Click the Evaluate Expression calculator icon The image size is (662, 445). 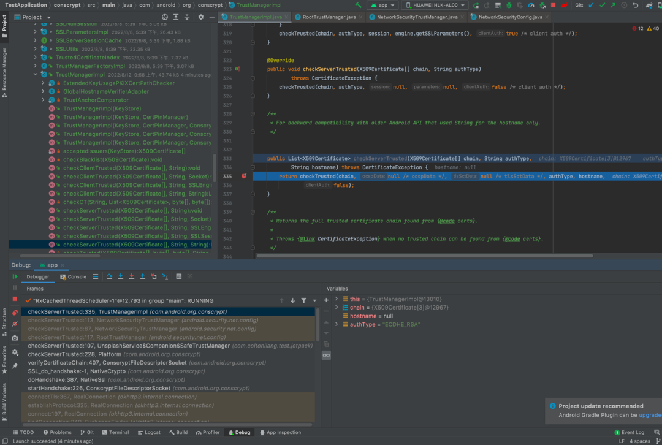pos(178,276)
